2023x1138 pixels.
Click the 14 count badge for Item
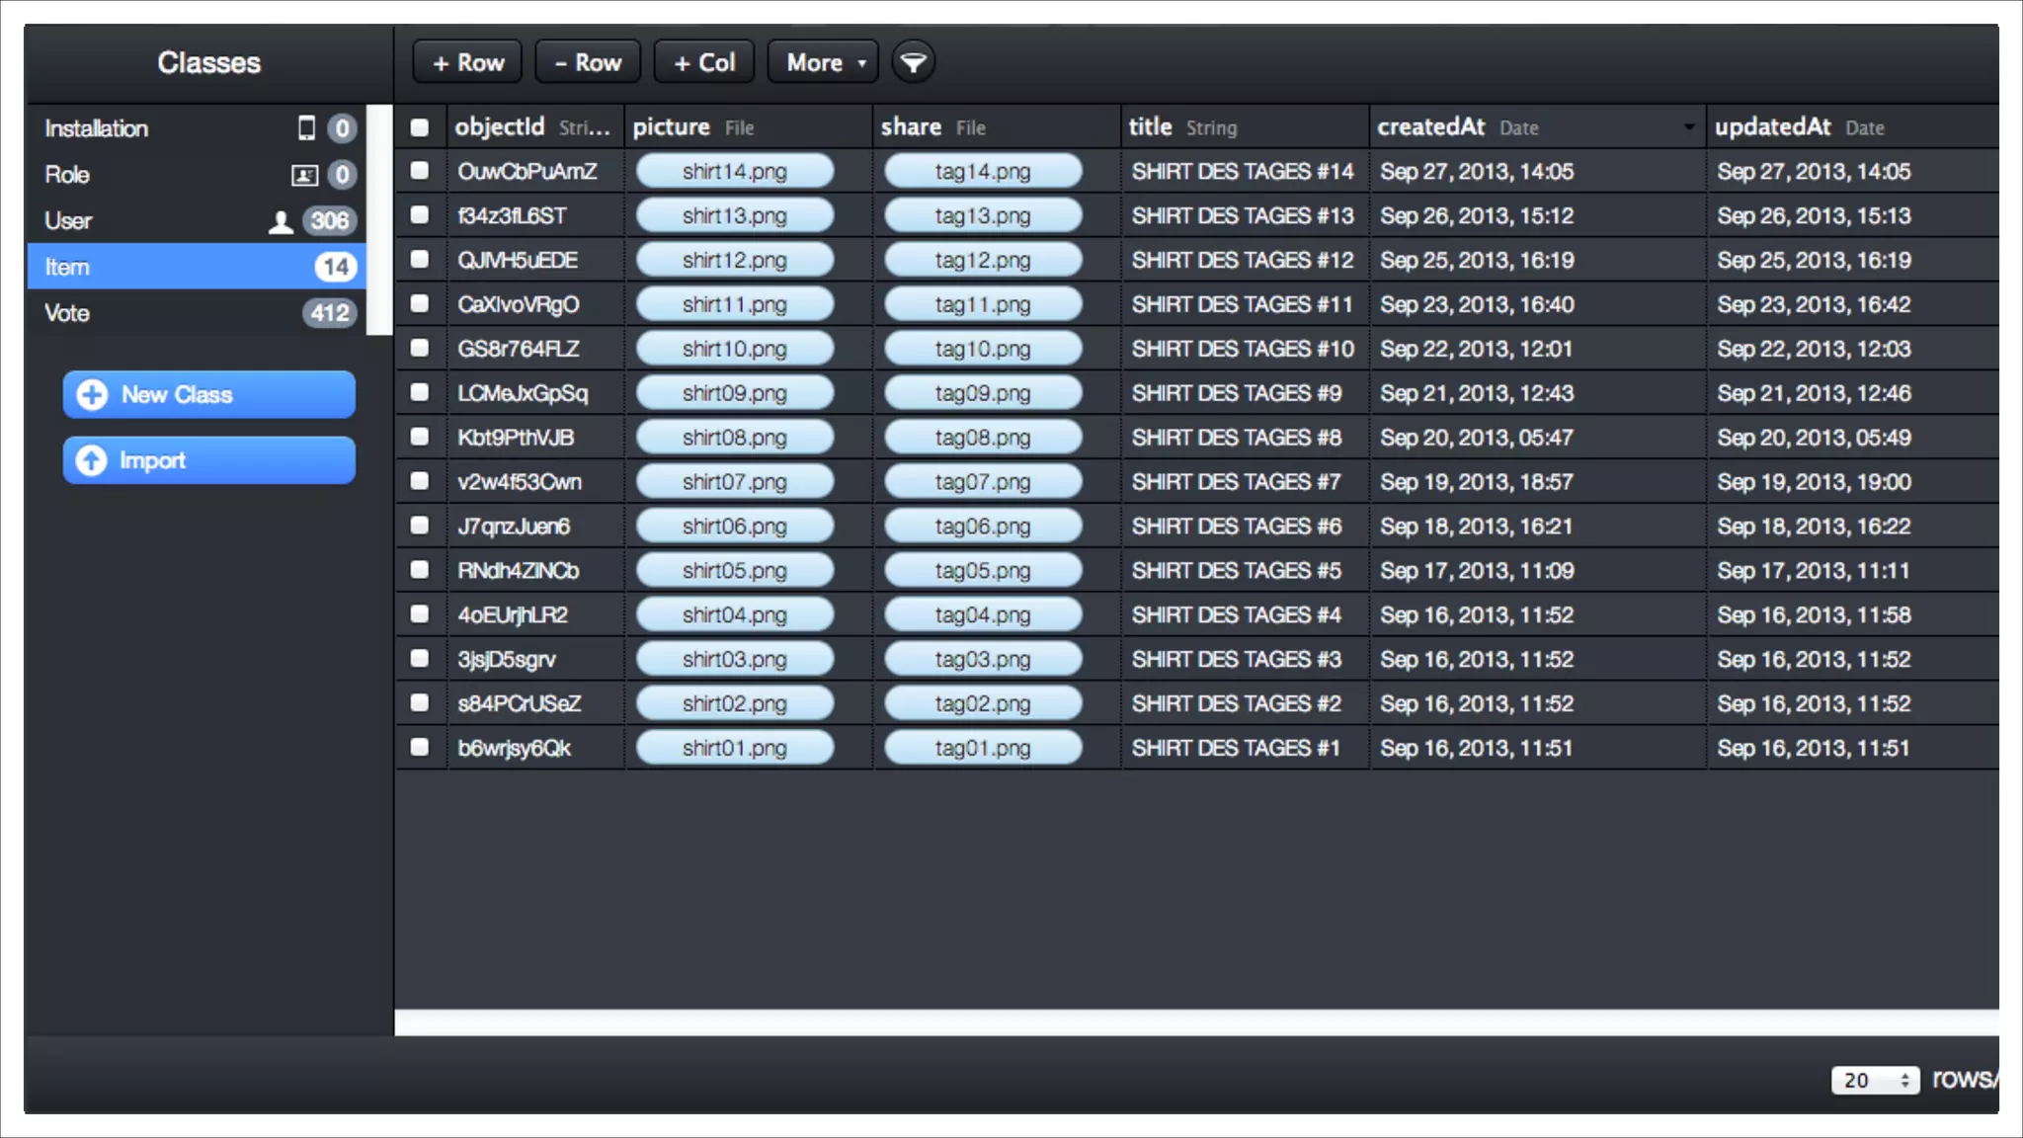(335, 267)
